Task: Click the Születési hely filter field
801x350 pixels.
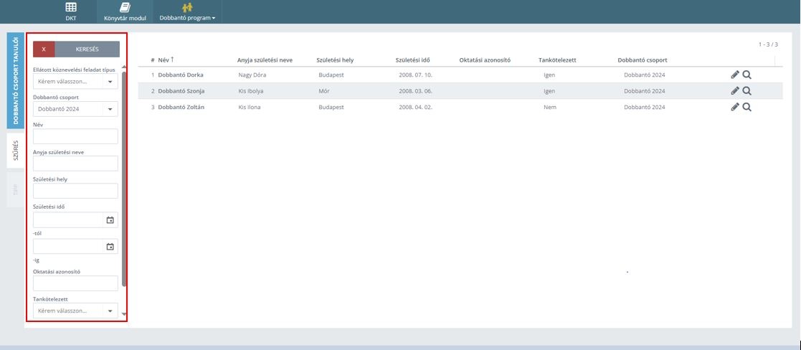Action: pos(75,191)
